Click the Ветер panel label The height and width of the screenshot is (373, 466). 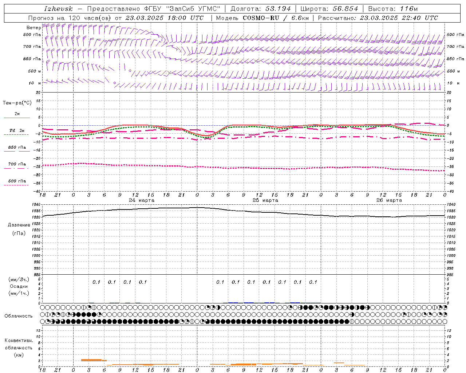(33, 28)
